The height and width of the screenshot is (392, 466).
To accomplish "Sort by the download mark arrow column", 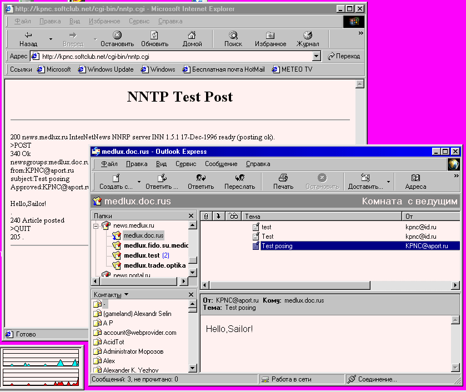I will click(x=218, y=217).
